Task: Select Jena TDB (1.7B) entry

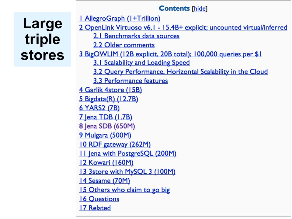Action: coord(106,117)
